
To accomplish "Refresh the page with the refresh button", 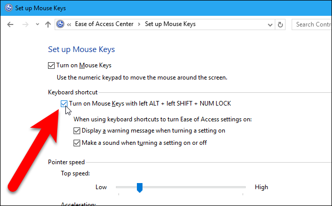I will coord(280,24).
